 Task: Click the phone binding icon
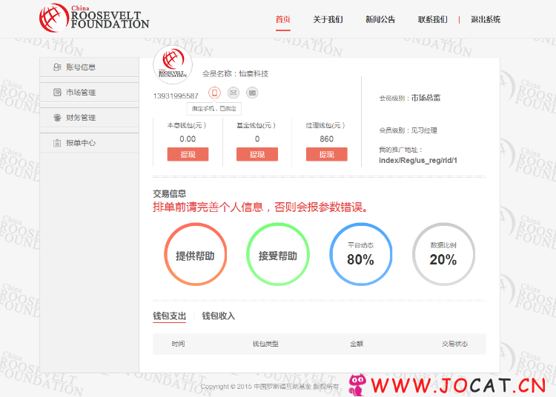pyautogui.click(x=214, y=93)
